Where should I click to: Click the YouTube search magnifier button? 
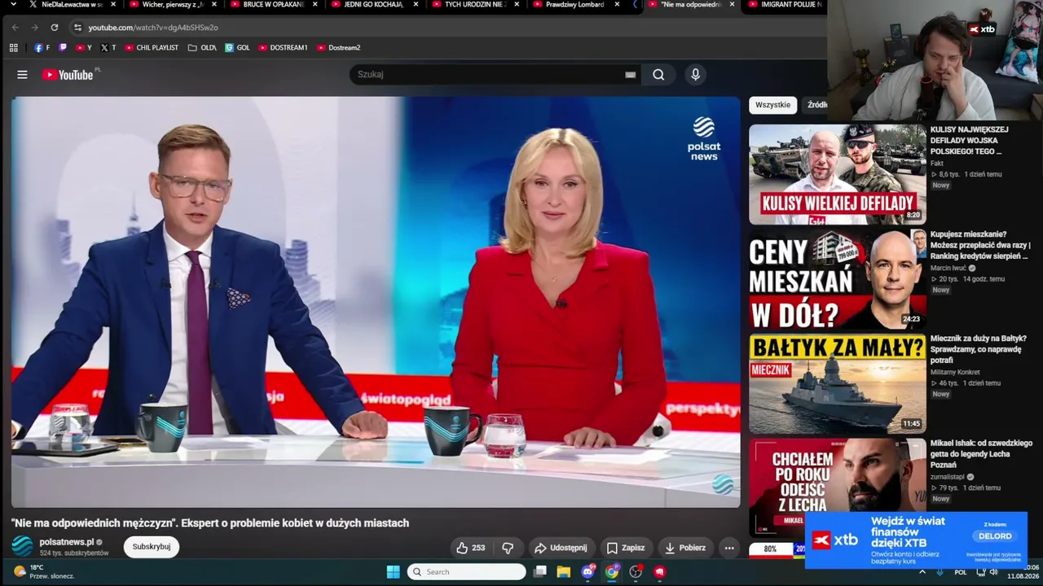coord(658,75)
